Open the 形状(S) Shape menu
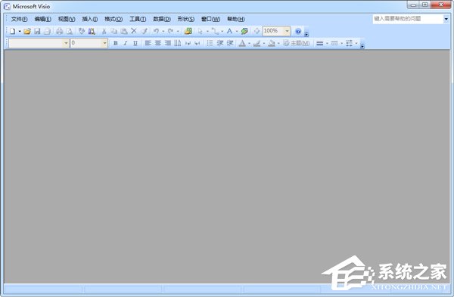The image size is (454, 297). pyautogui.click(x=186, y=19)
